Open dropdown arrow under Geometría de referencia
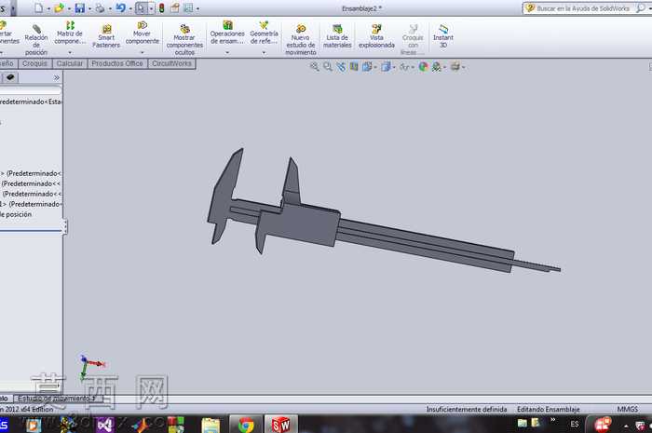 pyautogui.click(x=264, y=52)
